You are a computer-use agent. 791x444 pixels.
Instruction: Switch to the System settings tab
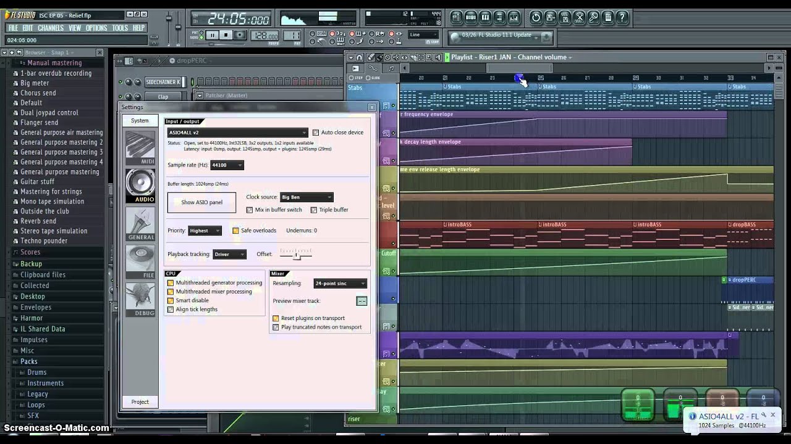(x=140, y=121)
